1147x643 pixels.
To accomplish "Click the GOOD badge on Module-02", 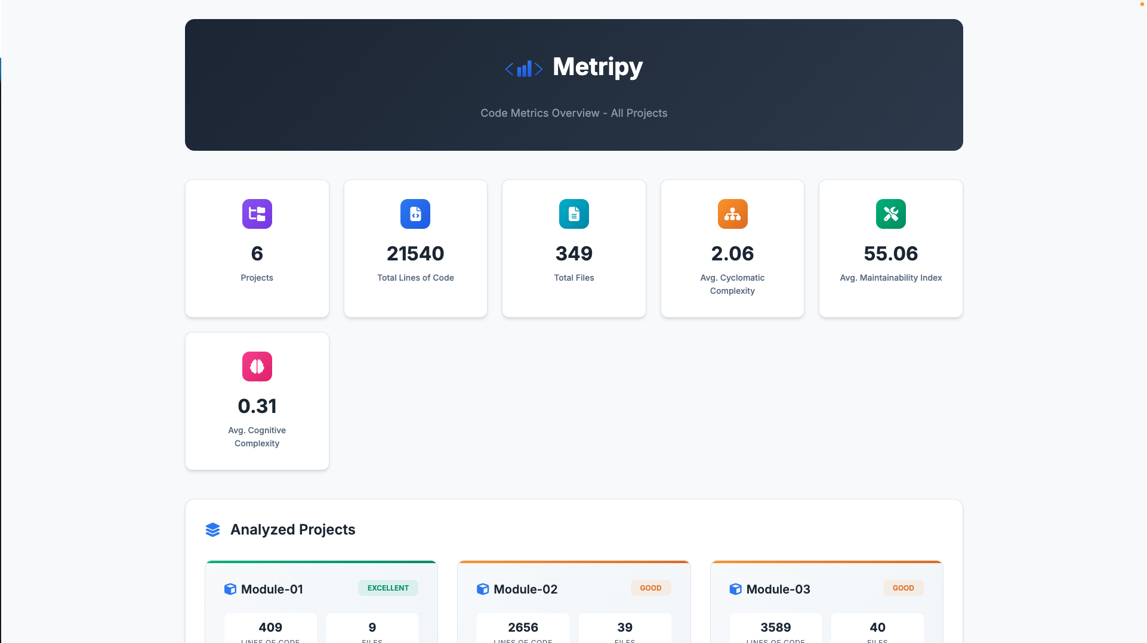I will [x=650, y=588].
